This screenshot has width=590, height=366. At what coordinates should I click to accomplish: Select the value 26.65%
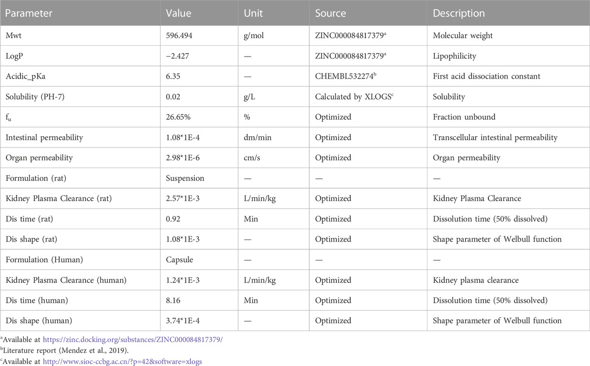(178, 117)
